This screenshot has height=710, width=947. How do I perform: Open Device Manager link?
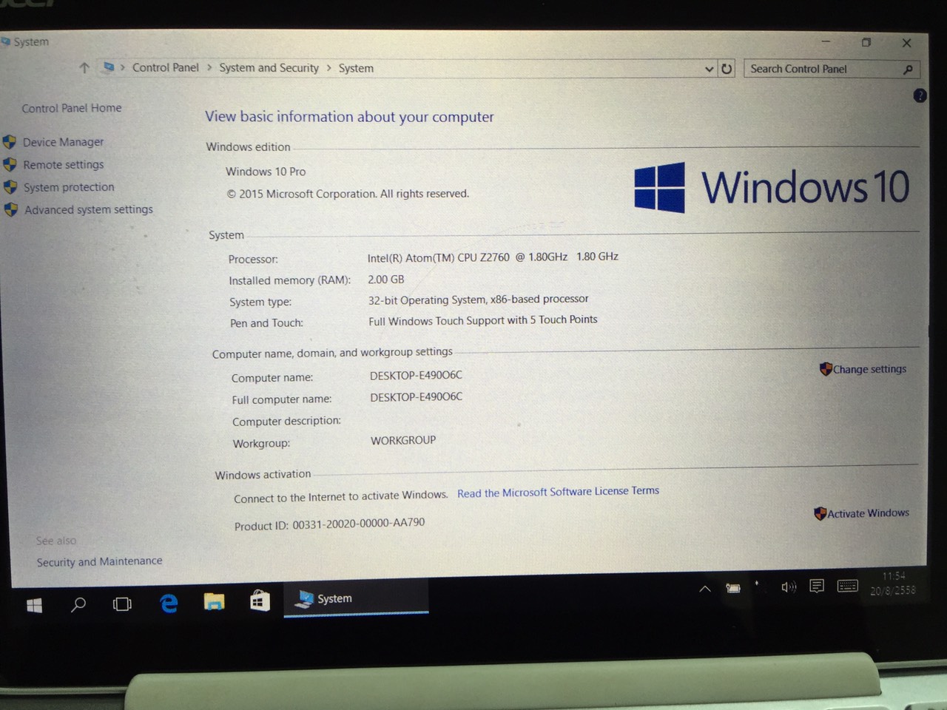click(x=63, y=142)
